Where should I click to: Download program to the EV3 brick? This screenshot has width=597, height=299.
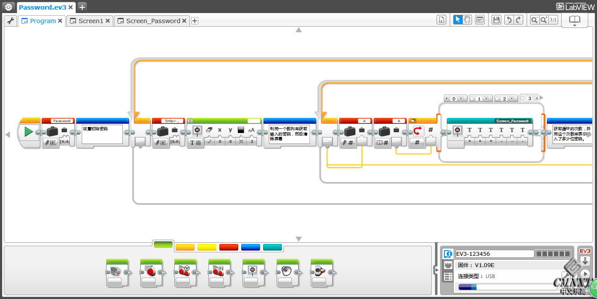[x=585, y=261]
